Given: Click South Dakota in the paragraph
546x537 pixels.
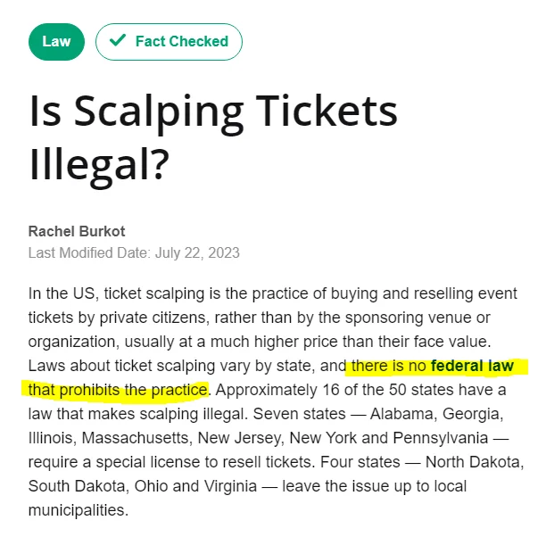Looking at the screenshot, I should [79, 486].
